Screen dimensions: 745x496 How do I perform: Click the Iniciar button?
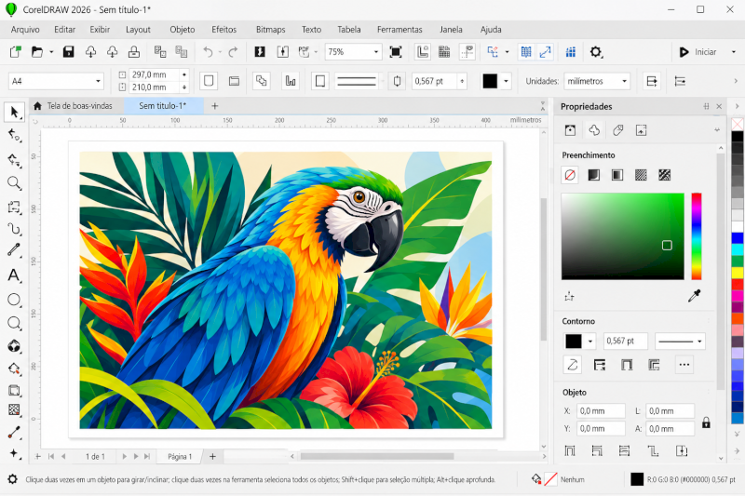coord(698,52)
